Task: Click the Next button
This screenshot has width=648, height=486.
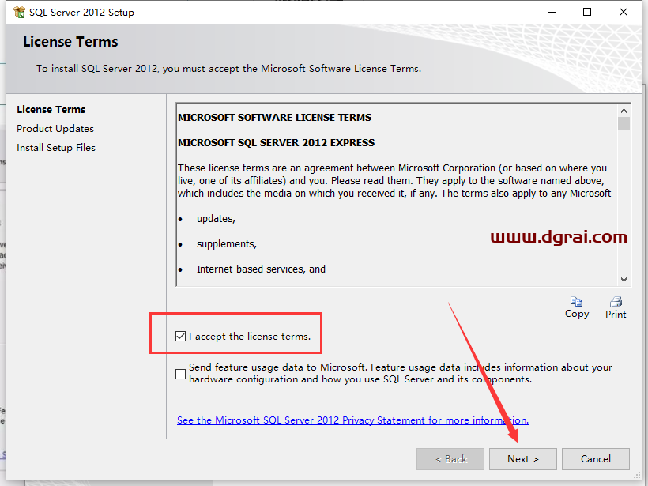Action: coord(523,459)
